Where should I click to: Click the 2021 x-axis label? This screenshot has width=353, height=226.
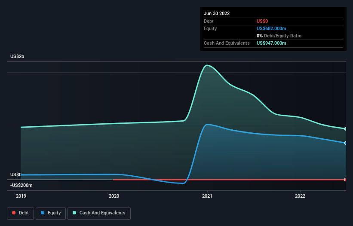[x=207, y=196]
